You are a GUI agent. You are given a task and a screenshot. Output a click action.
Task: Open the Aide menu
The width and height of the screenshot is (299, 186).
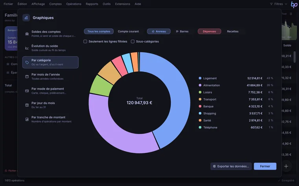tap(138, 4)
